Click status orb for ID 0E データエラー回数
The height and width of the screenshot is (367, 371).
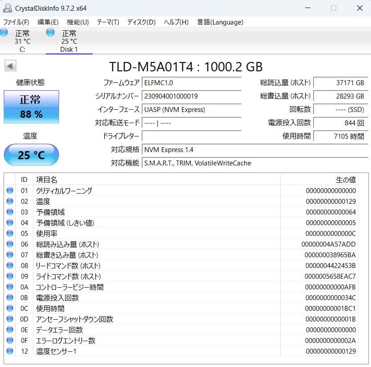click(10, 330)
